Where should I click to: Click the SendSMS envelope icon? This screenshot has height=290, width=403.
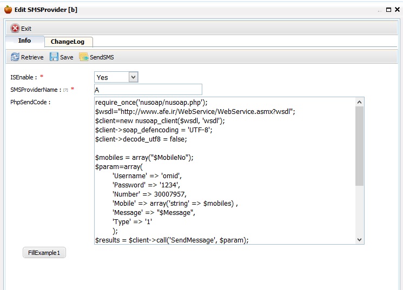(x=83, y=57)
